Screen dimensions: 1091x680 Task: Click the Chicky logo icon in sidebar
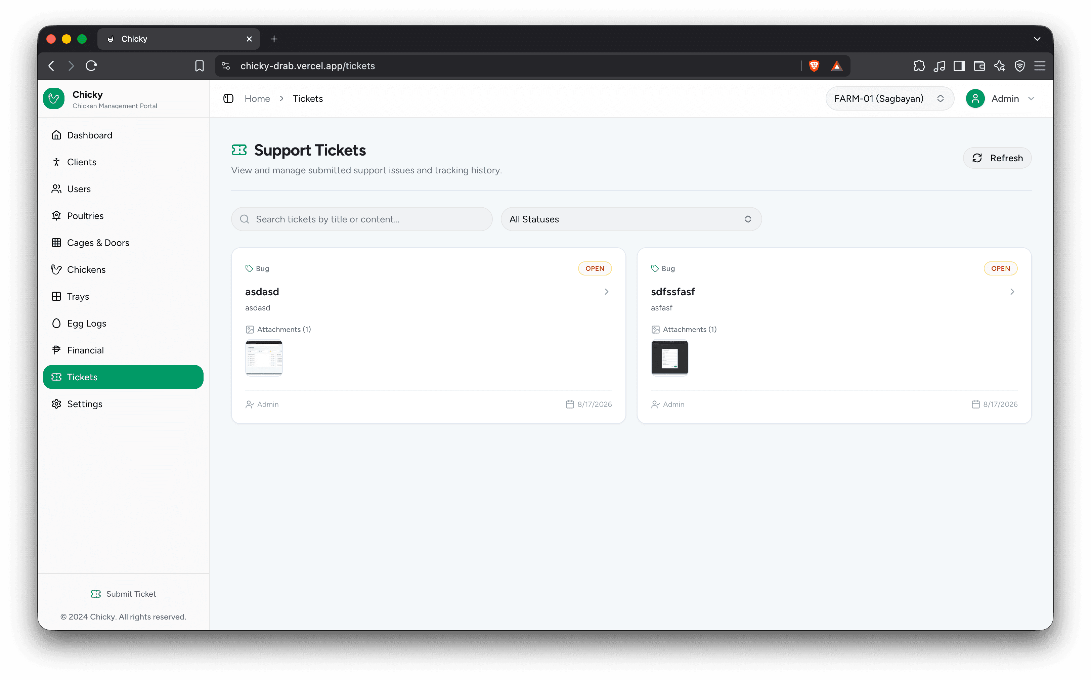(x=54, y=98)
